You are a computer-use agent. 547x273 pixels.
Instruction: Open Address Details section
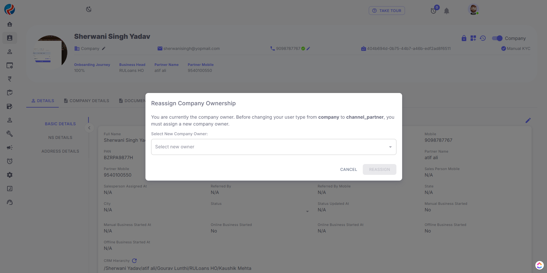[x=60, y=151]
